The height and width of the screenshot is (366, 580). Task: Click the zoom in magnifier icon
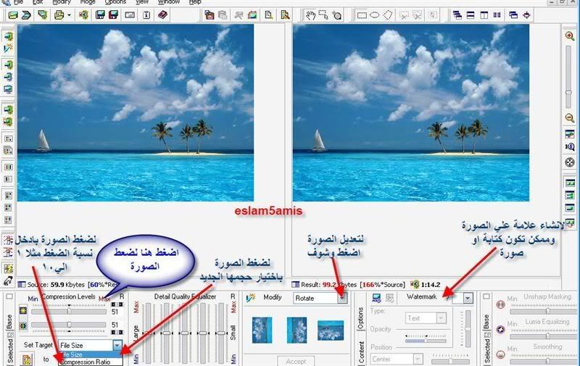click(569, 36)
